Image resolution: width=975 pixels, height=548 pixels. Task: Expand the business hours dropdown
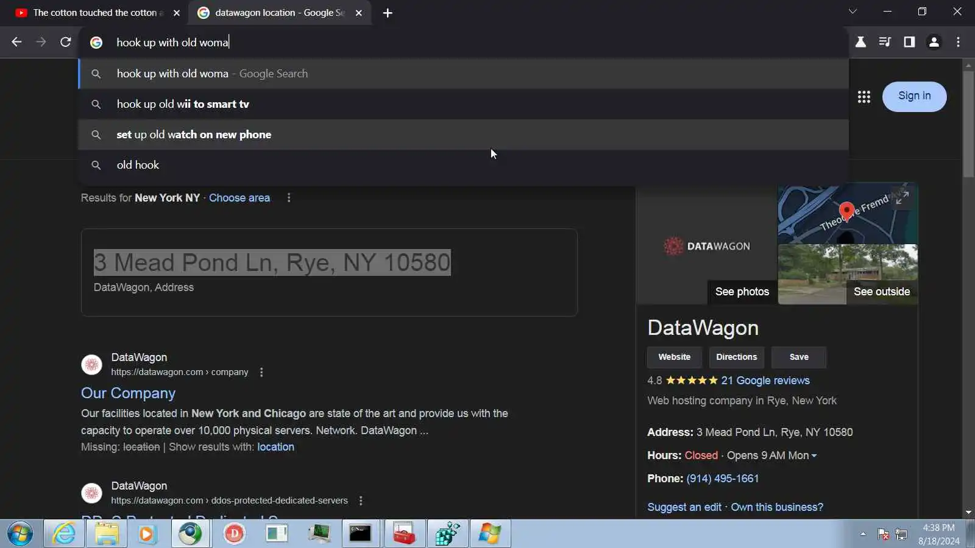[x=814, y=456]
